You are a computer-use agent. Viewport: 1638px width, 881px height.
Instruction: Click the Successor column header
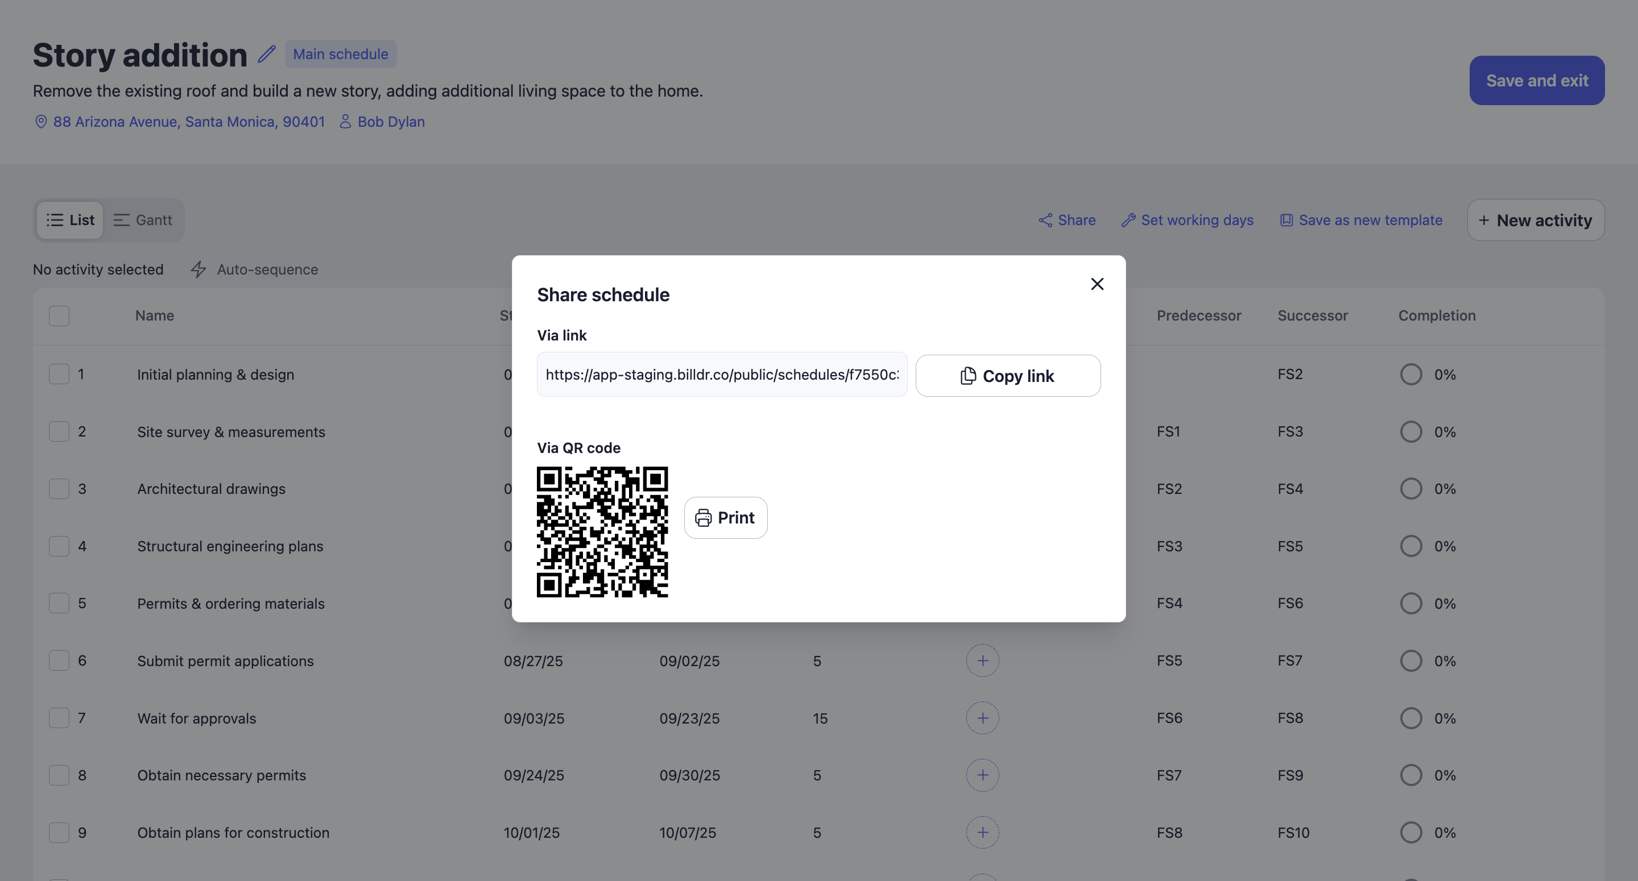click(x=1313, y=316)
